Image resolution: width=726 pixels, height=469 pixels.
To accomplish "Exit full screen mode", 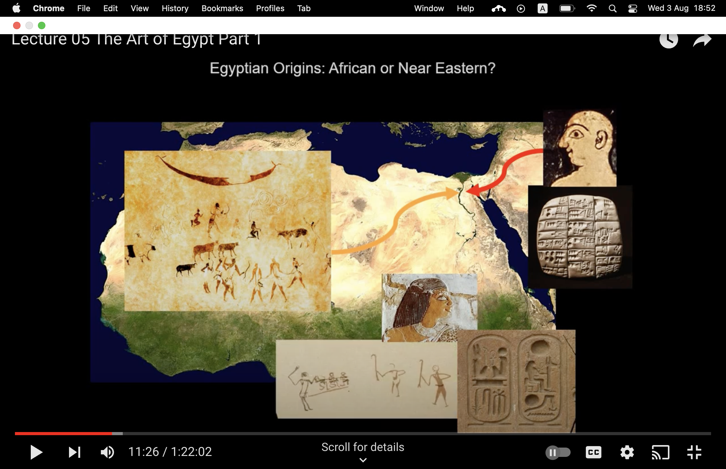I will pyautogui.click(x=694, y=452).
